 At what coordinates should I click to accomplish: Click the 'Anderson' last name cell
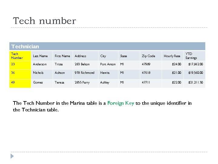[40, 64]
